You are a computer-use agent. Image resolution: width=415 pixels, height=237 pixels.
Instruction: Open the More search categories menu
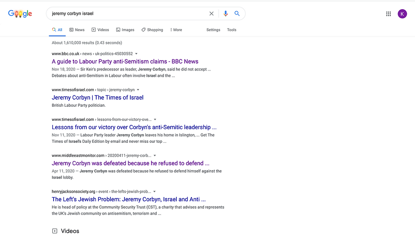click(x=176, y=30)
